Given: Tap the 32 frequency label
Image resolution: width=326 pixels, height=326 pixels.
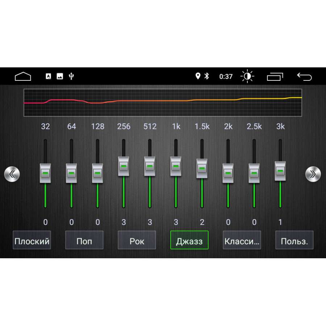Looking at the screenshot, I should click(45, 126).
